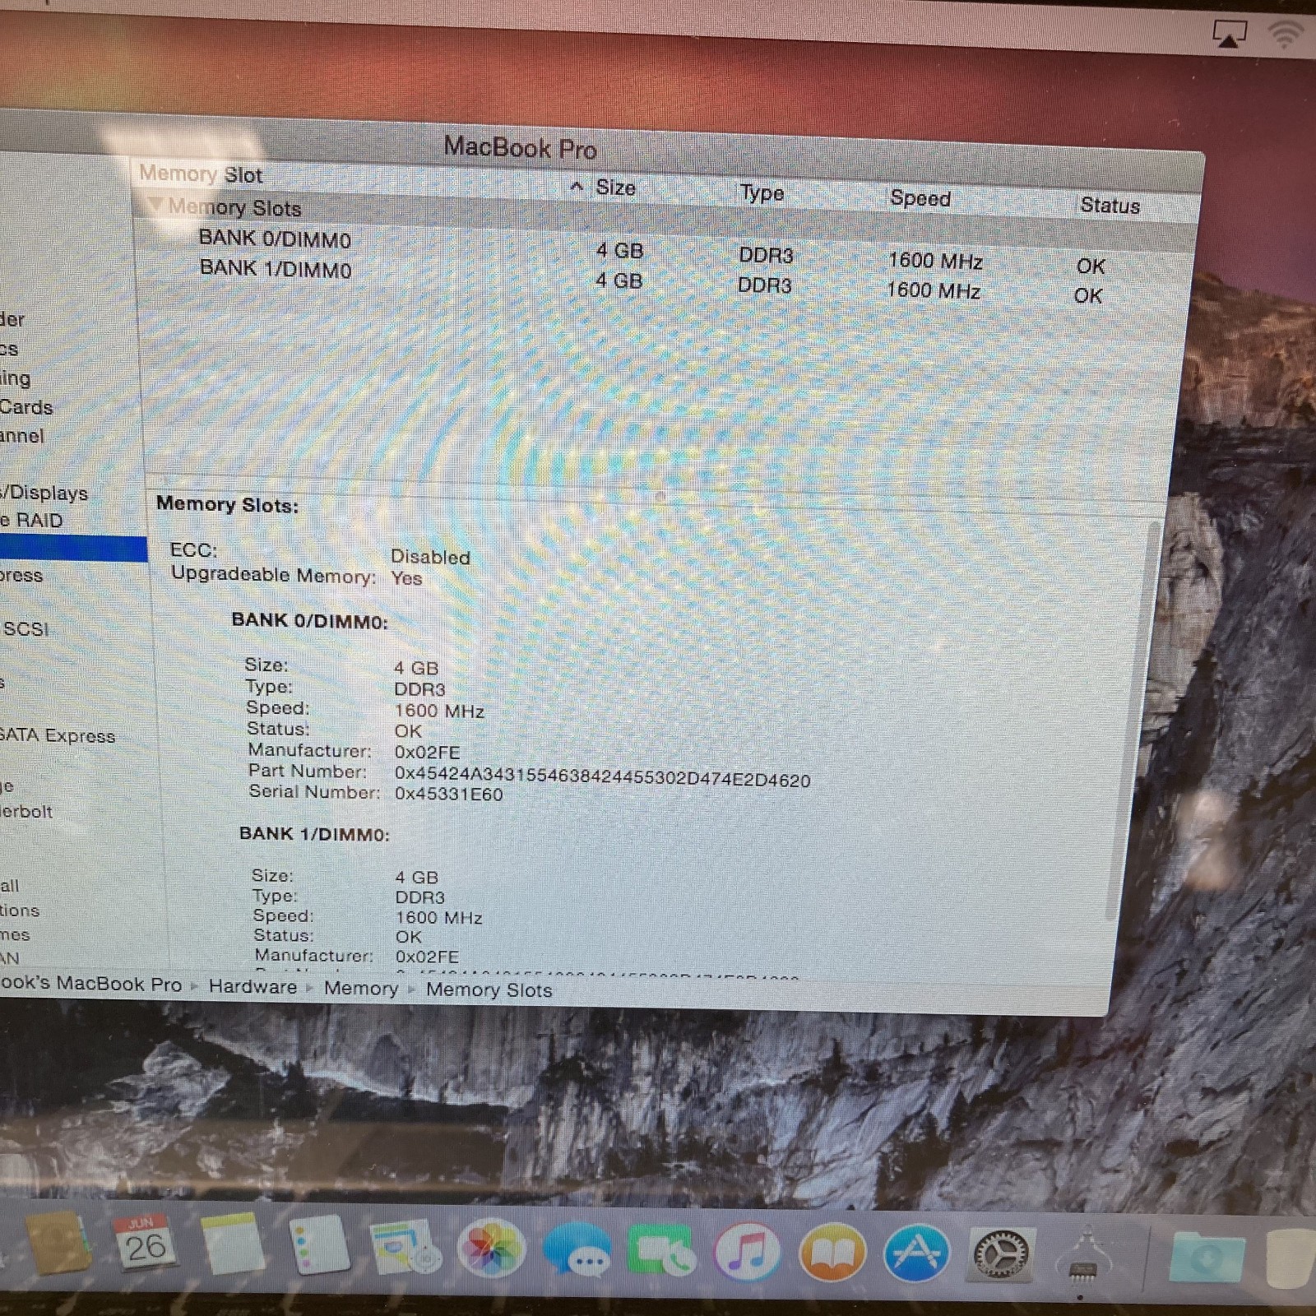Click 1600 MHz speed in BANK 0 row
This screenshot has height=1316, width=1316.
[x=935, y=262]
